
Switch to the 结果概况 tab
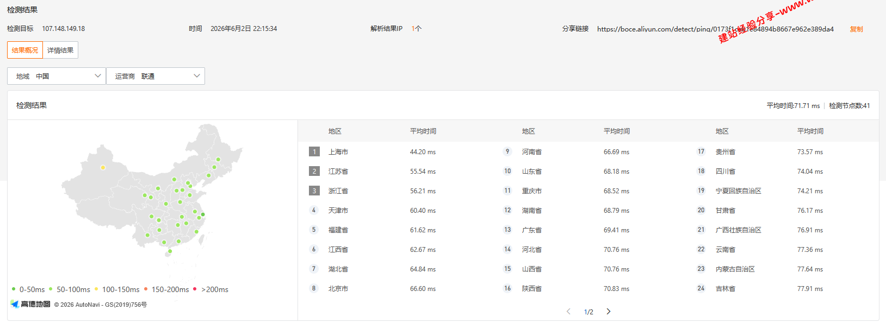pos(25,50)
